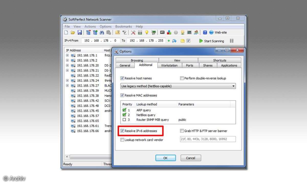Switch to the Shares tab
307x184 pixels.
[208, 65]
